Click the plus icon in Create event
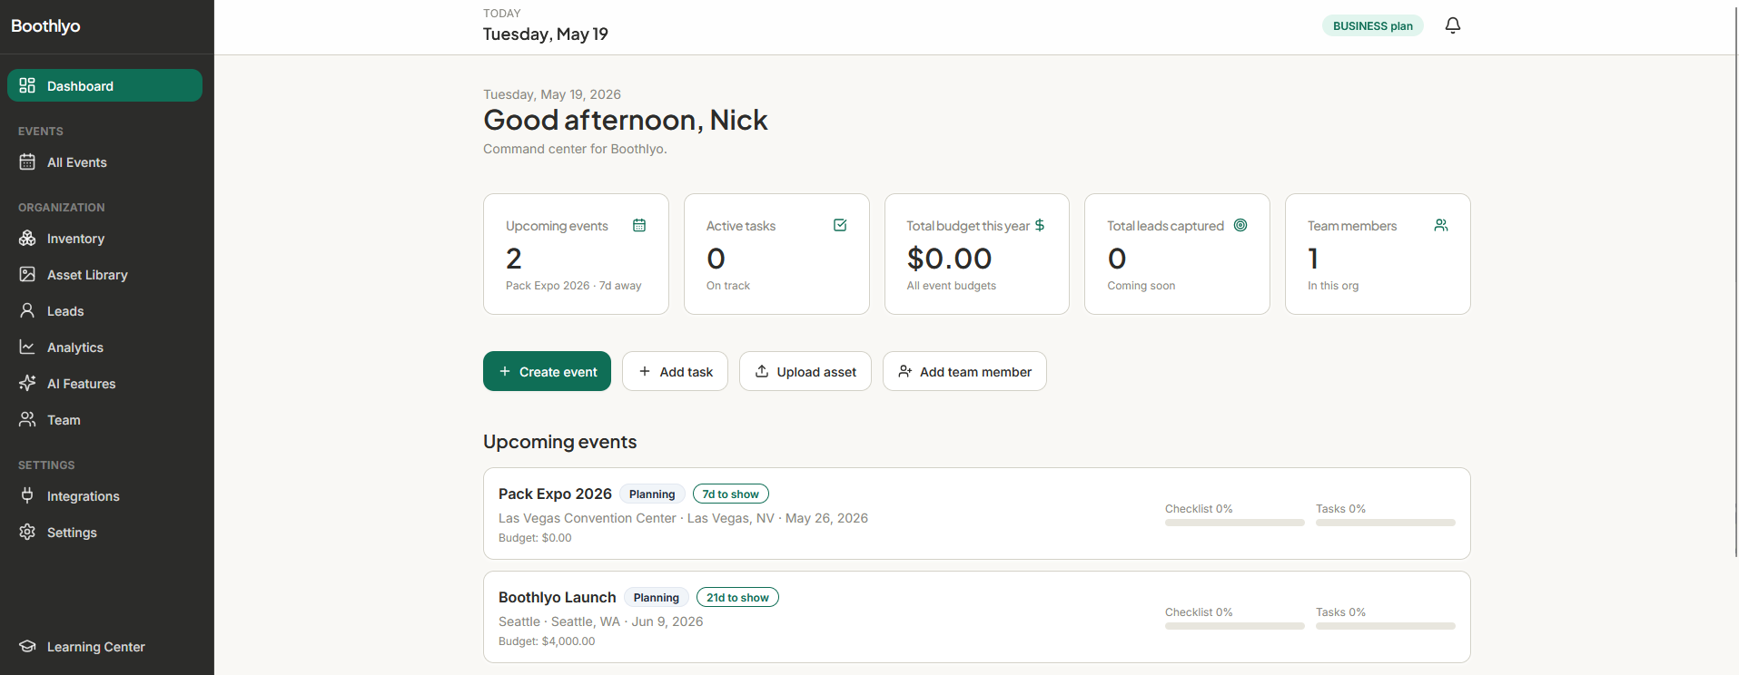 click(x=505, y=371)
